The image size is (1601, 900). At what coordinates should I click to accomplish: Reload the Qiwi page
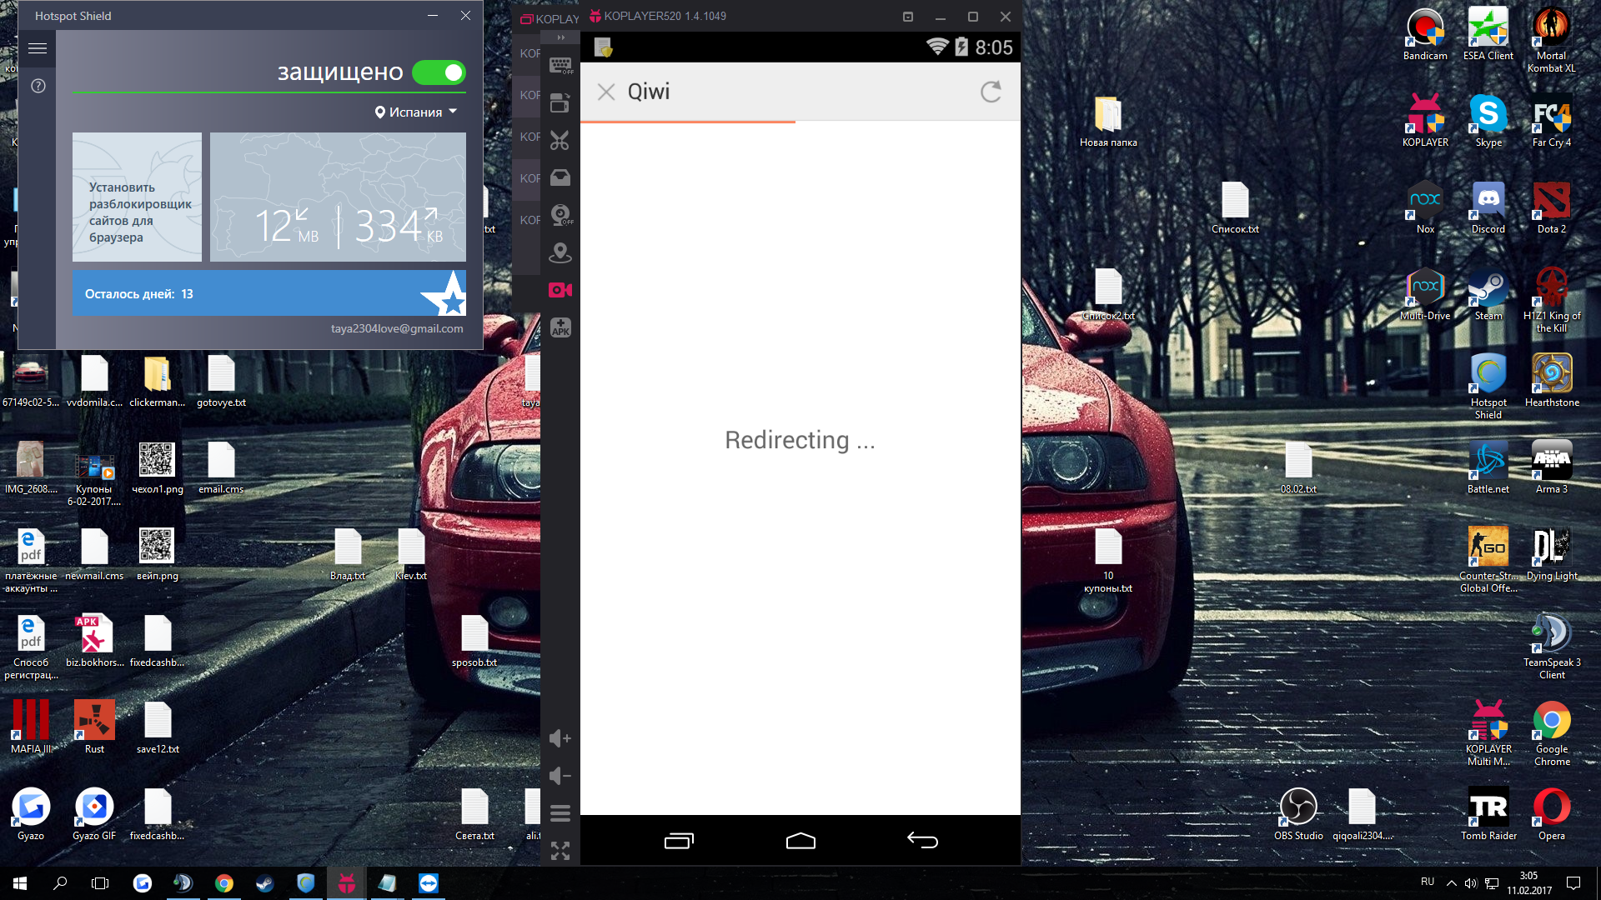pyautogui.click(x=991, y=92)
